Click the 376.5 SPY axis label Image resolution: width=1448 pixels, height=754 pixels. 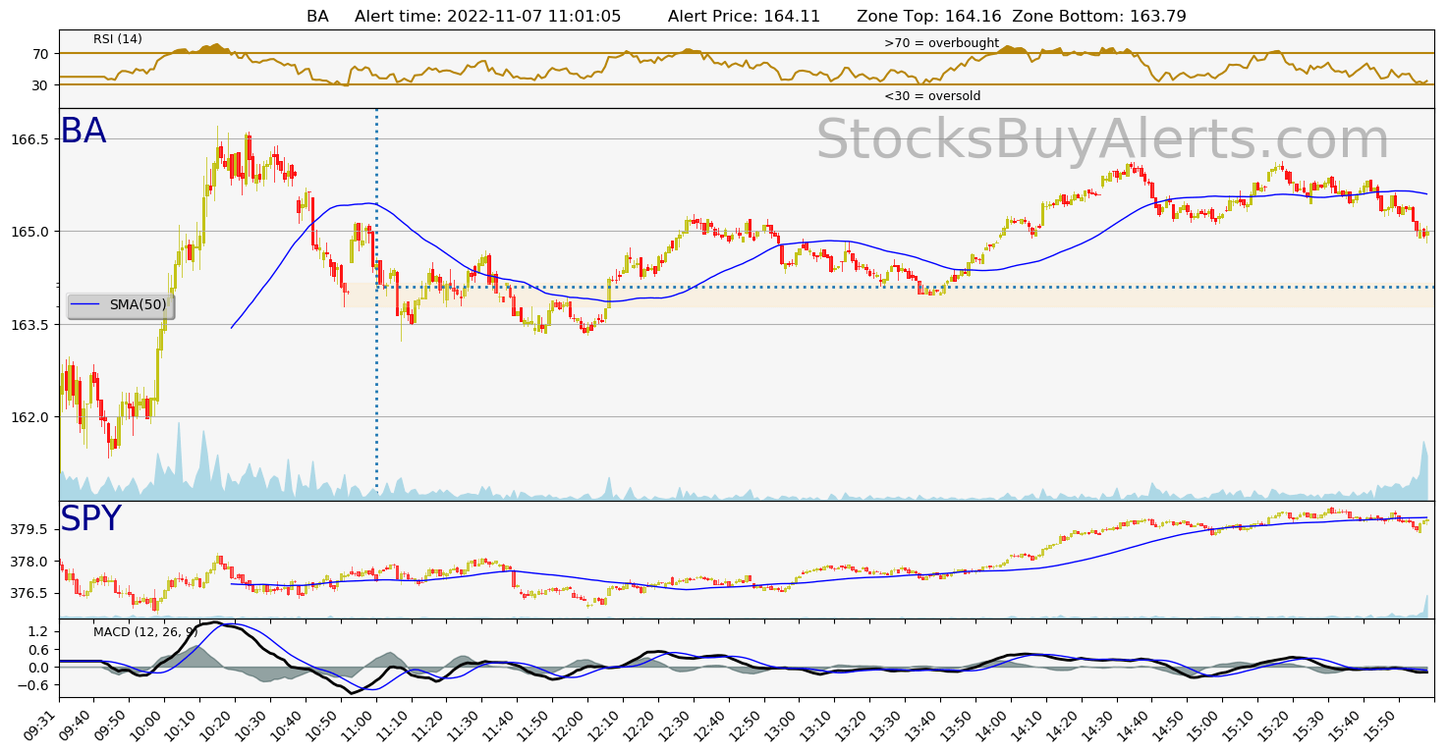(30, 593)
